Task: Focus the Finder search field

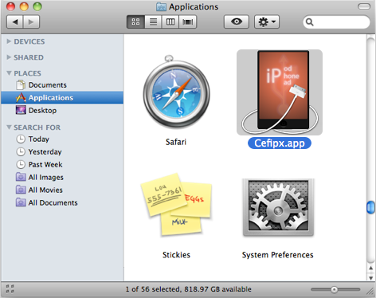Action: [x=336, y=22]
